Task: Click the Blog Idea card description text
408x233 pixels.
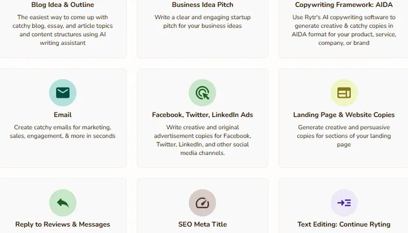Action: click(63, 26)
